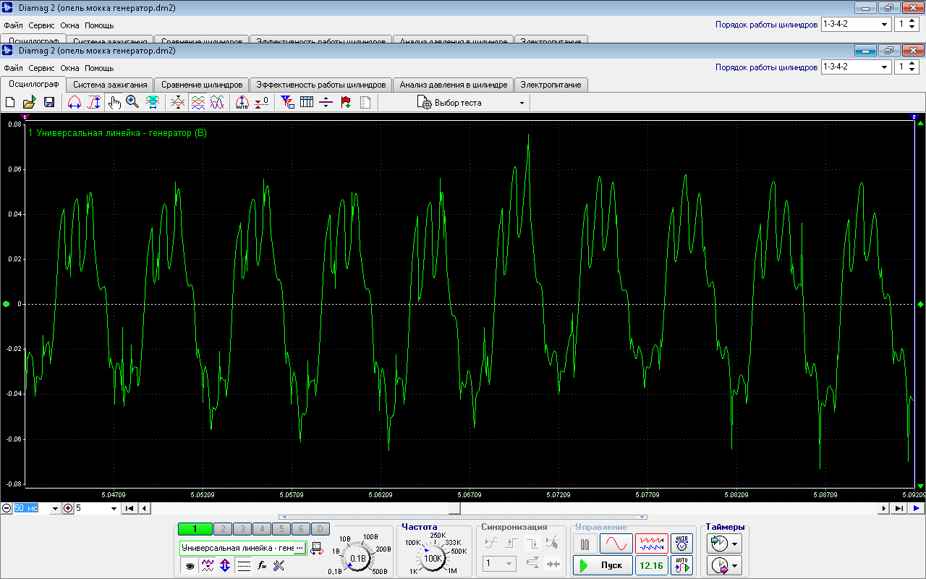
Task: Click the cyan fit-waveform-to-screen icon
Action: tap(153, 103)
